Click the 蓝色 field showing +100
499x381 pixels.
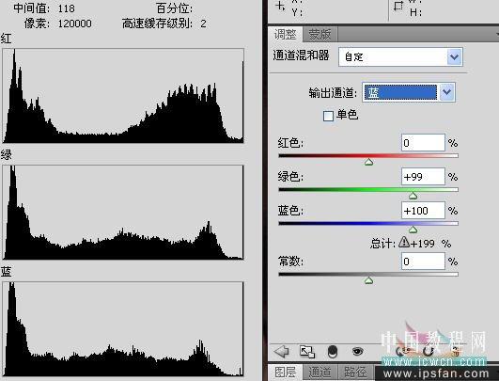(x=423, y=211)
